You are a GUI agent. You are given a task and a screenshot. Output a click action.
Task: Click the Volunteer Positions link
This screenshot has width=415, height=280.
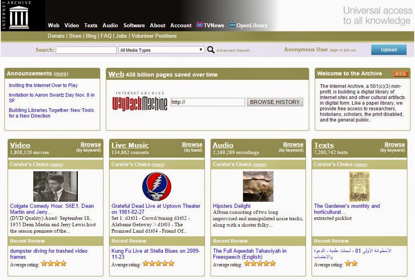(x=154, y=36)
